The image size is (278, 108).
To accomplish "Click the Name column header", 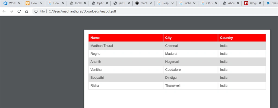I will 126,38.
